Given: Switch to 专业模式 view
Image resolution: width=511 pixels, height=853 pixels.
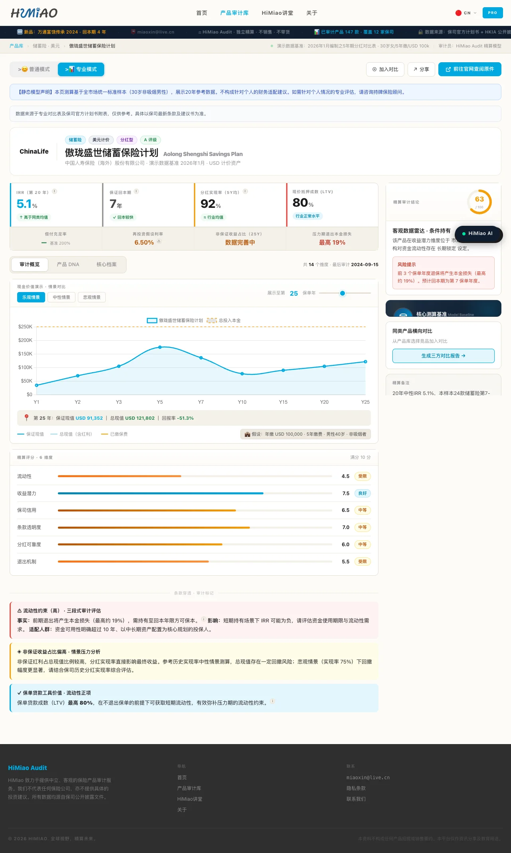Looking at the screenshot, I should (81, 69).
